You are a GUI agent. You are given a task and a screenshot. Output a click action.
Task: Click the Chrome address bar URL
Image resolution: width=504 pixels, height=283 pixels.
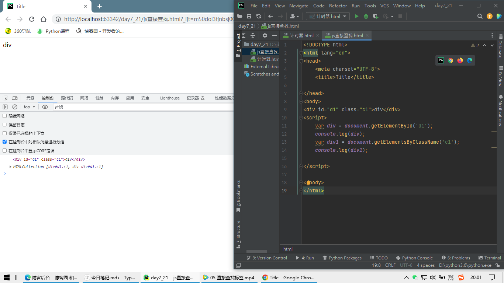[x=148, y=19]
